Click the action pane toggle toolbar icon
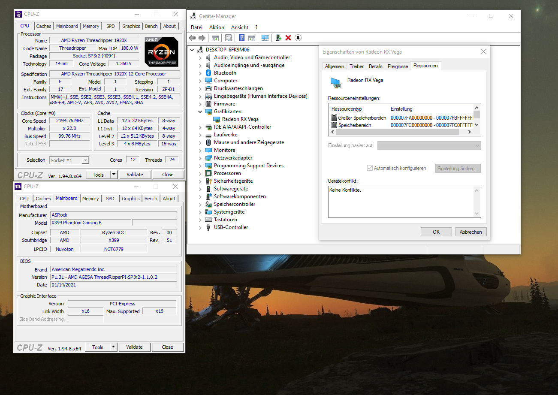The height and width of the screenshot is (395, 558). point(252,38)
